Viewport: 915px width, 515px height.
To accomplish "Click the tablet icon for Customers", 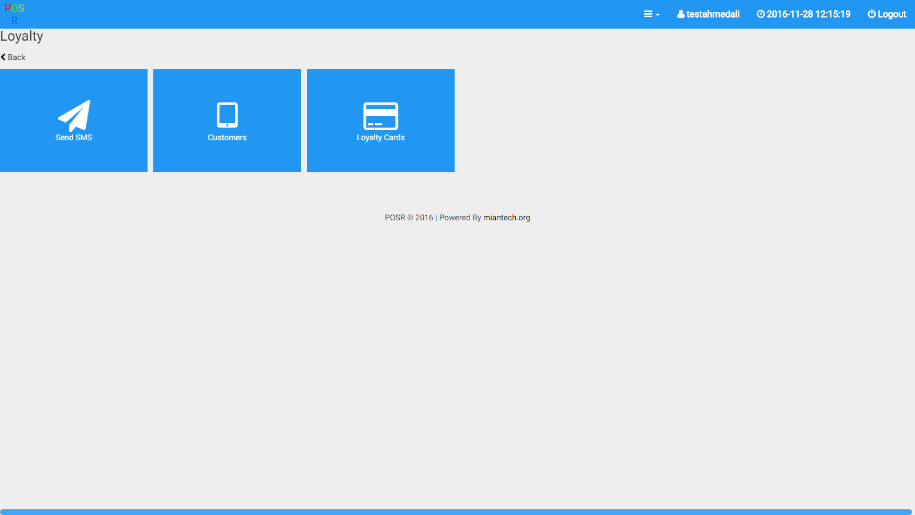I will pyautogui.click(x=227, y=115).
